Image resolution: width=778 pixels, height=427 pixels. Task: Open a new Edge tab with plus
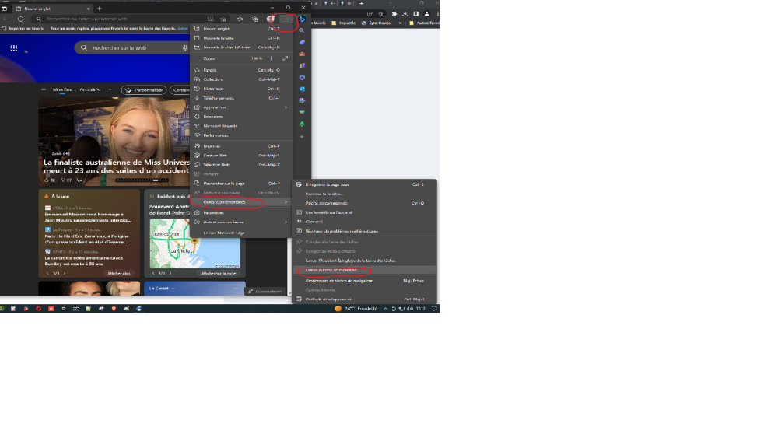click(x=100, y=9)
